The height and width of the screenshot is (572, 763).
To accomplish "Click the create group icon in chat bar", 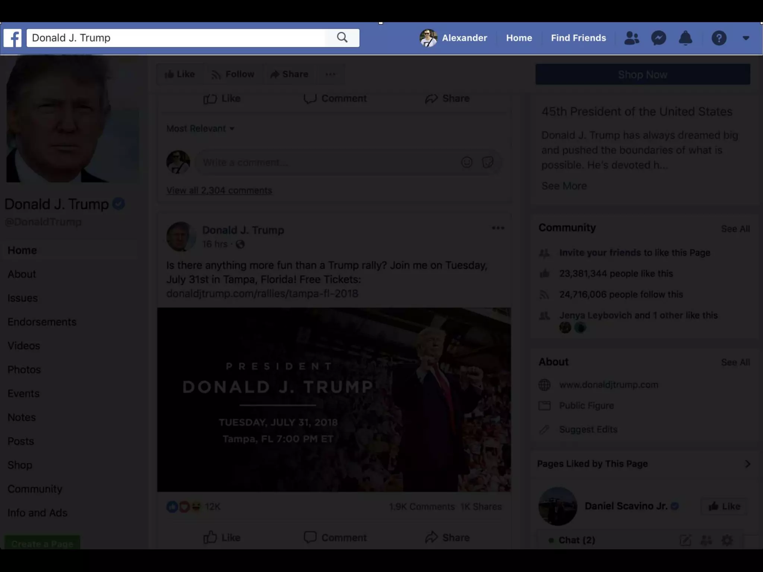I will [x=706, y=540].
